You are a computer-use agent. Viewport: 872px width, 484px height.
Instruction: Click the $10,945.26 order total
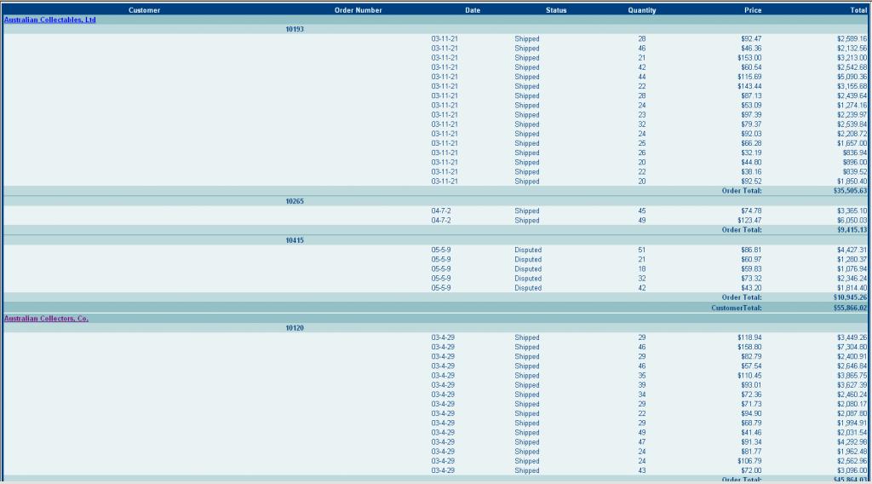point(850,297)
